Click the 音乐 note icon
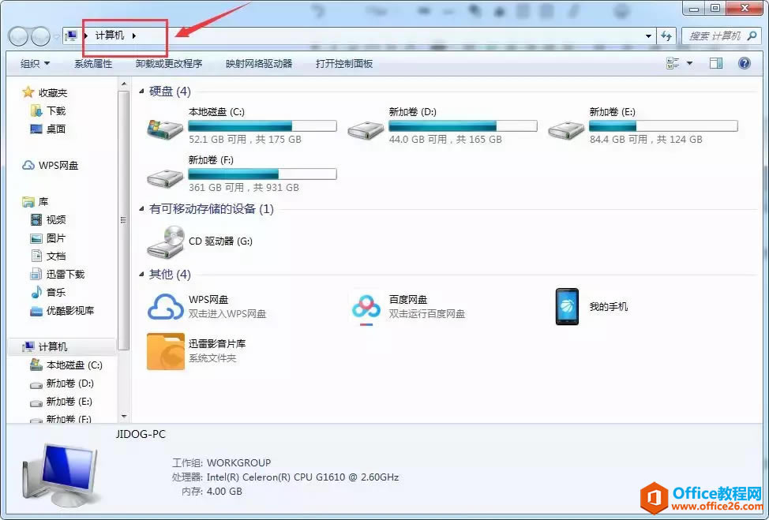 pyautogui.click(x=36, y=292)
